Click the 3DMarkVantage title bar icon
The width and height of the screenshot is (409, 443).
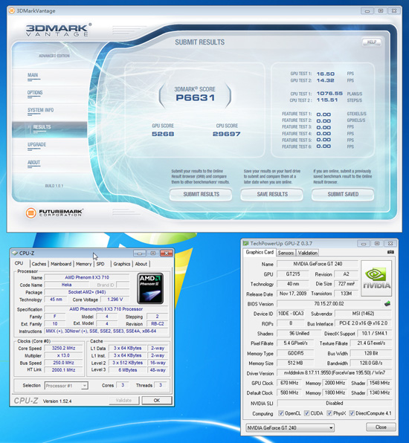(12, 11)
